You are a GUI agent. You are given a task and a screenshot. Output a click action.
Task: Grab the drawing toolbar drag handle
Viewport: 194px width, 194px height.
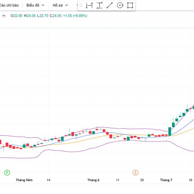[81, 5]
